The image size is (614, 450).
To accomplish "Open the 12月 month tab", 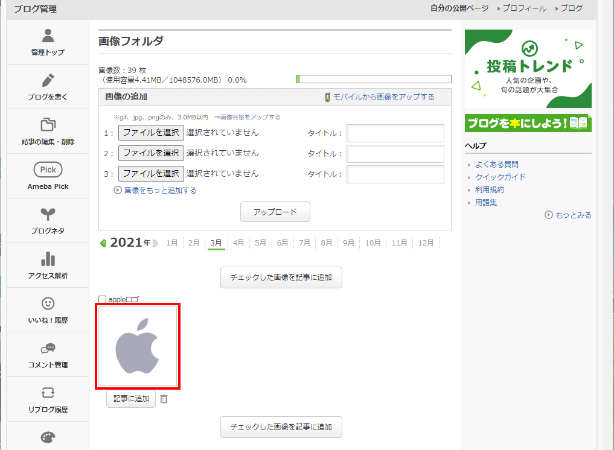I will click(426, 243).
